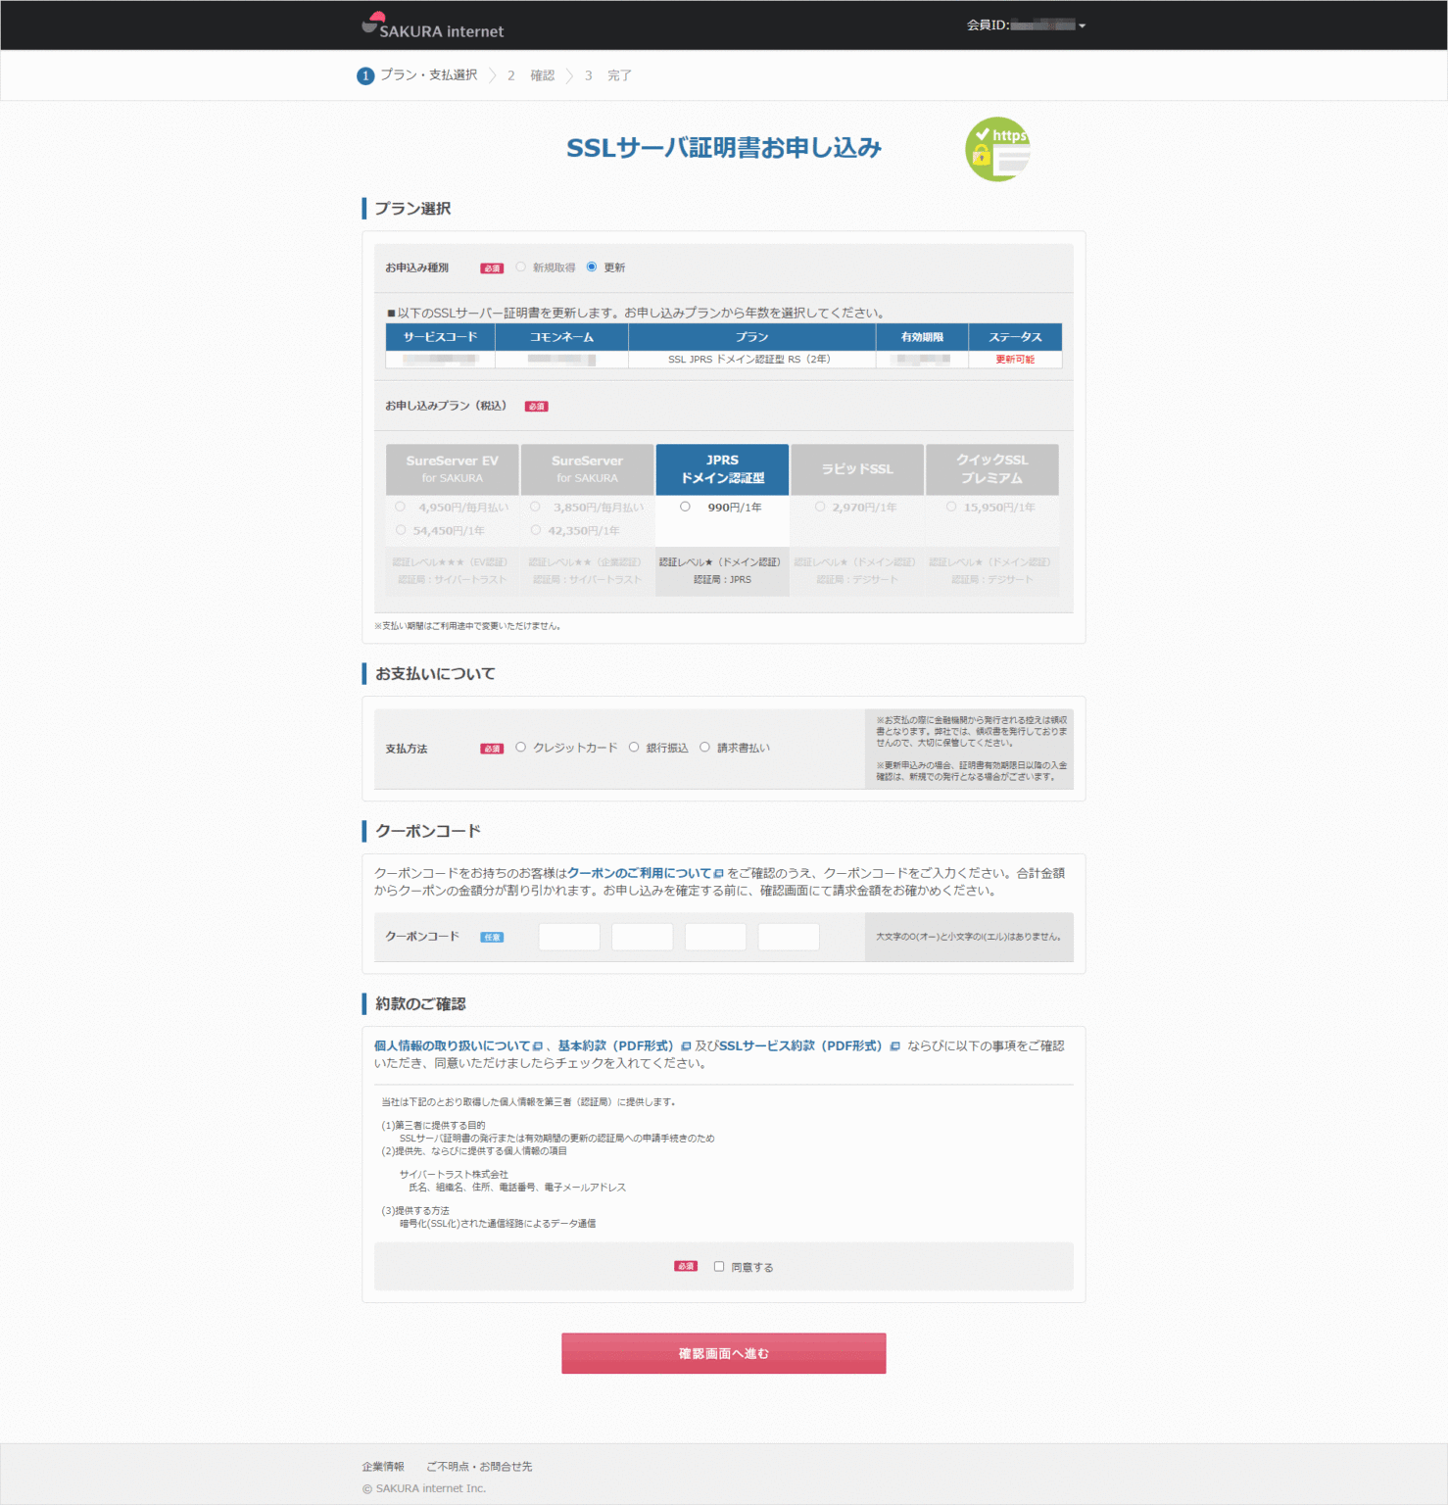Click the 完了 step label
Screen dimensions: 1448x1505
coord(620,74)
